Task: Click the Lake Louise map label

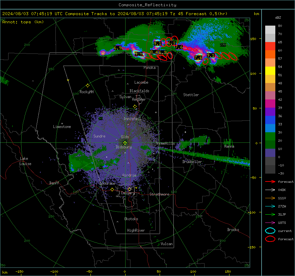Action: coord(26,161)
